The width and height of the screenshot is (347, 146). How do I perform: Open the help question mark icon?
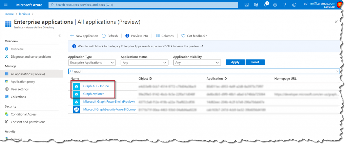pos(285,5)
